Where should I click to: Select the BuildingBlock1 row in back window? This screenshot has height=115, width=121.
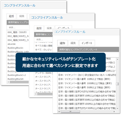click(15, 48)
